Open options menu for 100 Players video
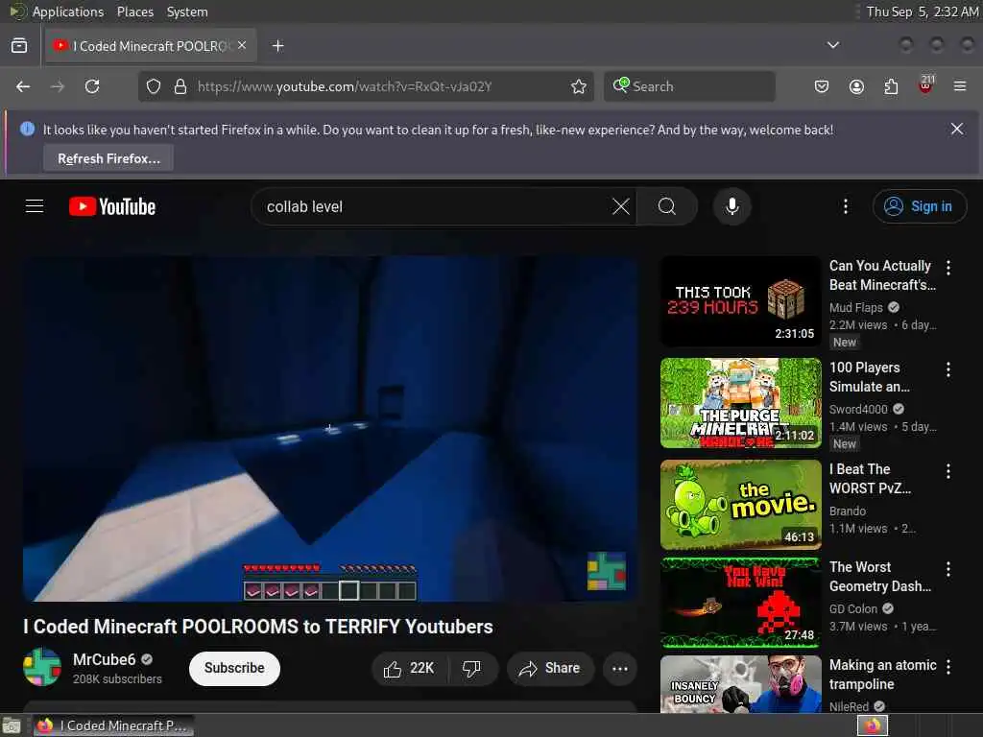 [947, 369]
